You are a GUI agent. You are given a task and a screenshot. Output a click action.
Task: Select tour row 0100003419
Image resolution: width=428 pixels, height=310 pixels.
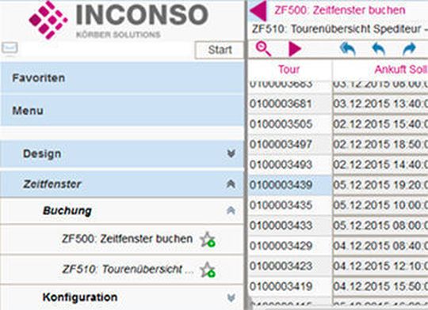(289, 286)
